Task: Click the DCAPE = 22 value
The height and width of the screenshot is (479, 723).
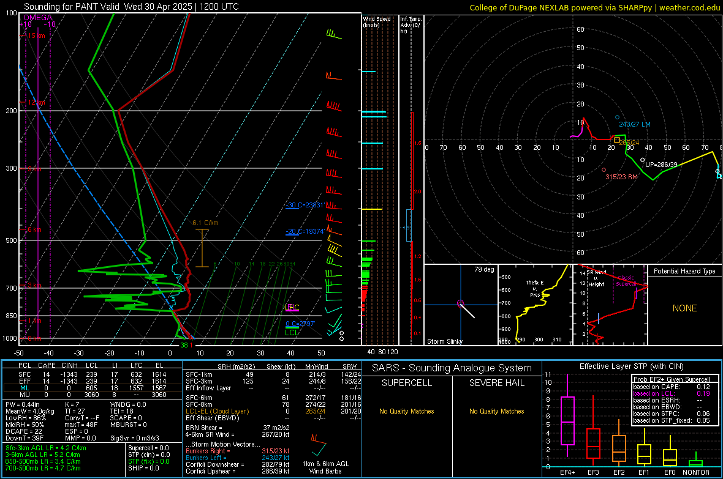Action: pos(24,431)
